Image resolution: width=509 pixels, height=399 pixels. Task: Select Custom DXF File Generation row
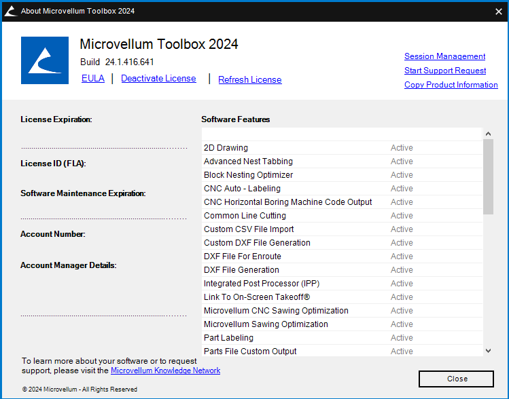click(342, 243)
